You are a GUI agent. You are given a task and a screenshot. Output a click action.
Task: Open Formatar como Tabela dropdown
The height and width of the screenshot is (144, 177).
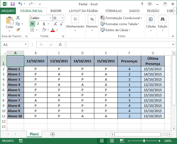click(x=120, y=24)
